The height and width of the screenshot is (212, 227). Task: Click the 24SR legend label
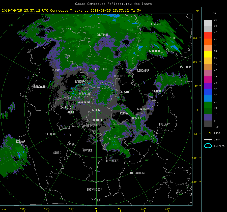click(217, 133)
